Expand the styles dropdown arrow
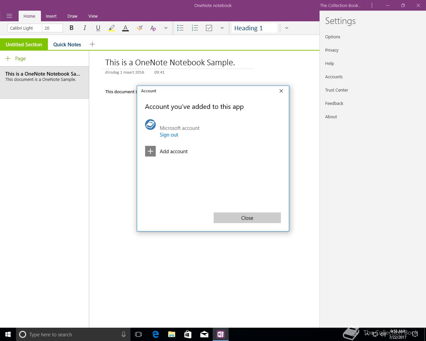This screenshot has width=426, height=341. (287, 28)
